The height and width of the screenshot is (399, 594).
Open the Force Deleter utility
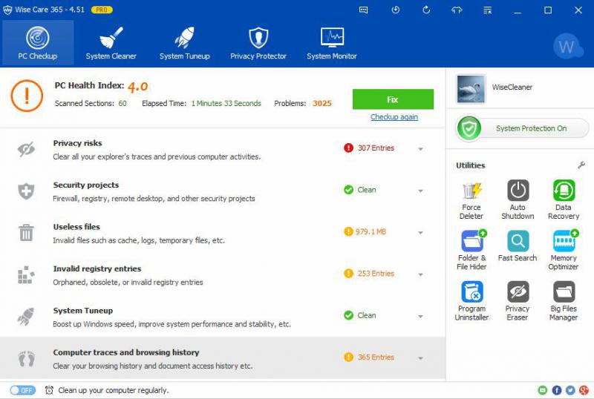coord(471,200)
